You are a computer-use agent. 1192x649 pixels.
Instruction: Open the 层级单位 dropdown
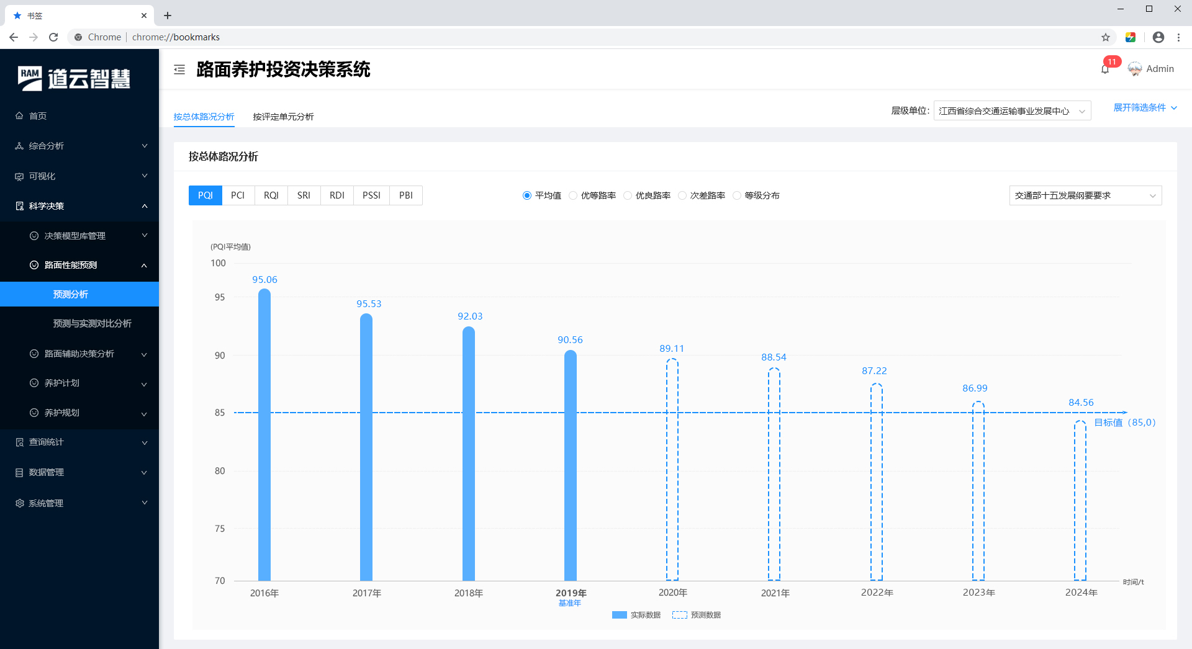click(x=1011, y=111)
